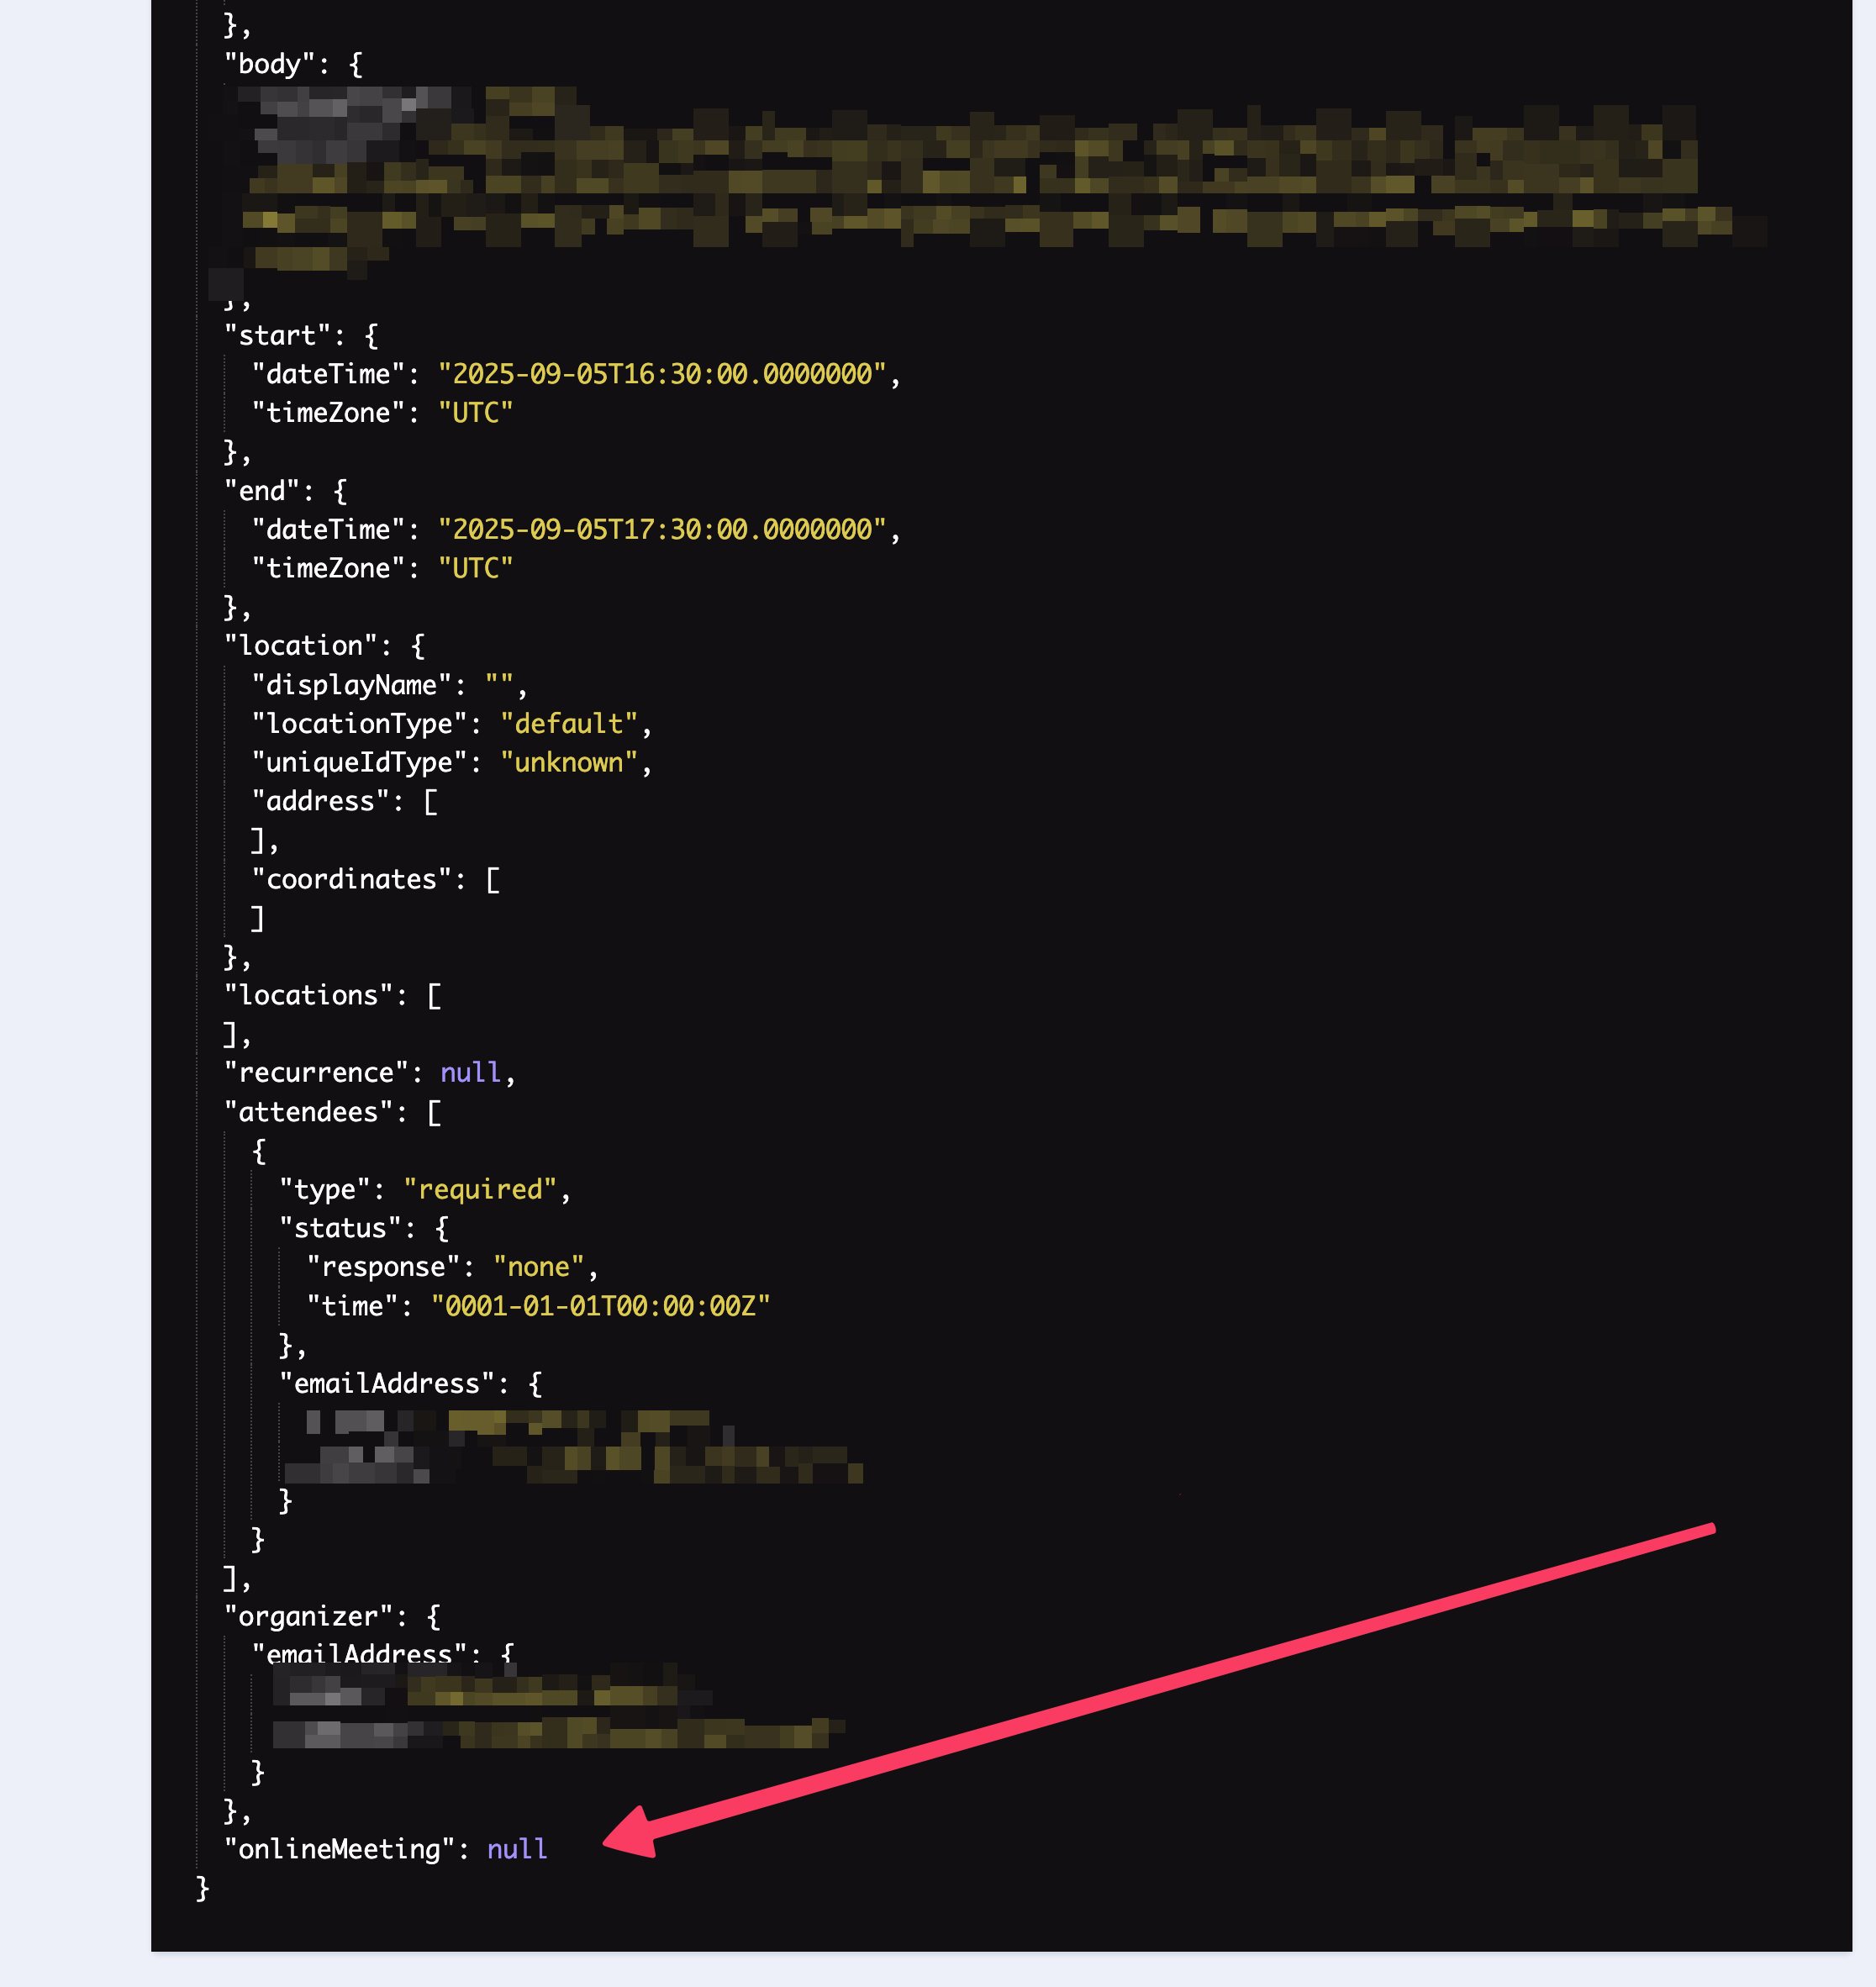Click the opening brace after "start"
This screenshot has height=1987, width=1876.
tap(371, 335)
